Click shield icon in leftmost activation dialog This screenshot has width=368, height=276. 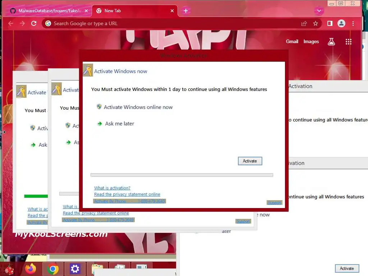click(x=33, y=128)
